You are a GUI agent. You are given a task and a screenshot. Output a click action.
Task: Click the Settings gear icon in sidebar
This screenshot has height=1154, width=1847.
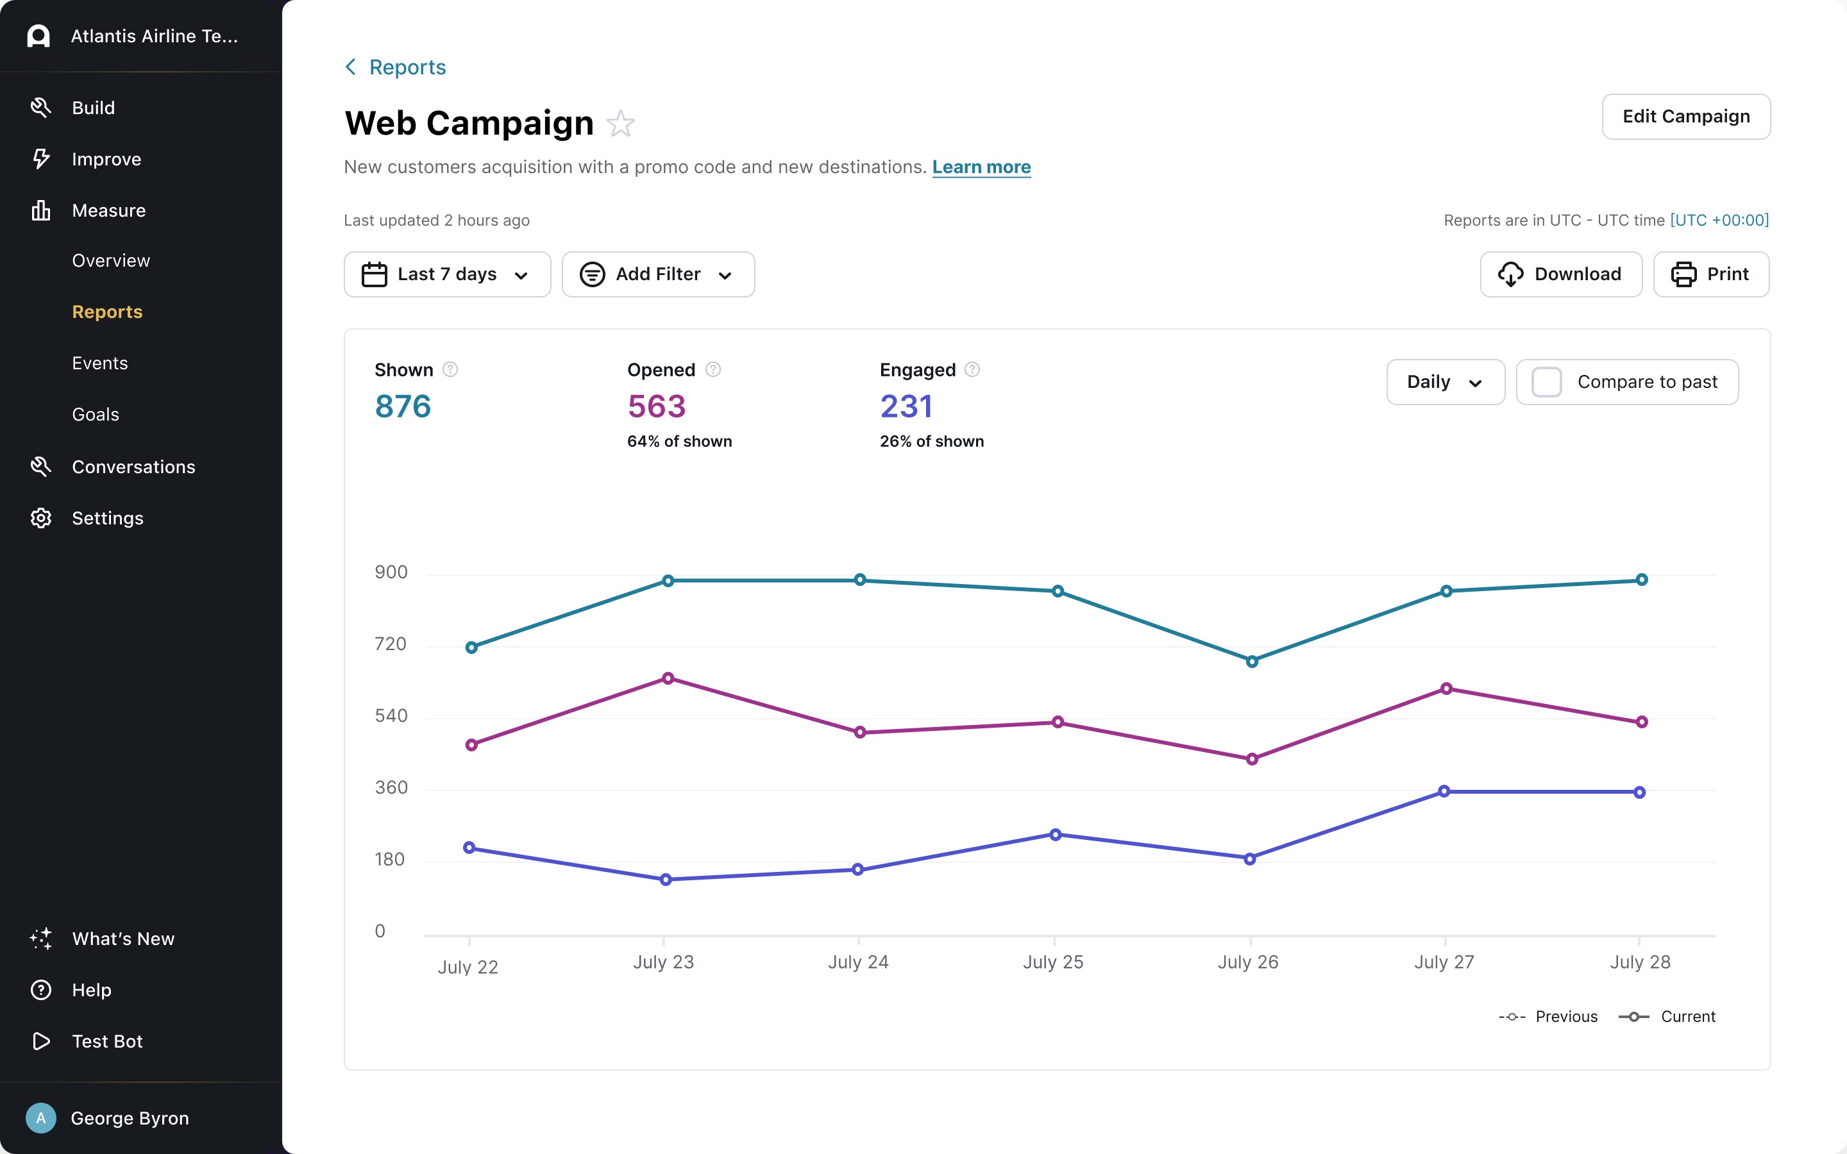(40, 518)
